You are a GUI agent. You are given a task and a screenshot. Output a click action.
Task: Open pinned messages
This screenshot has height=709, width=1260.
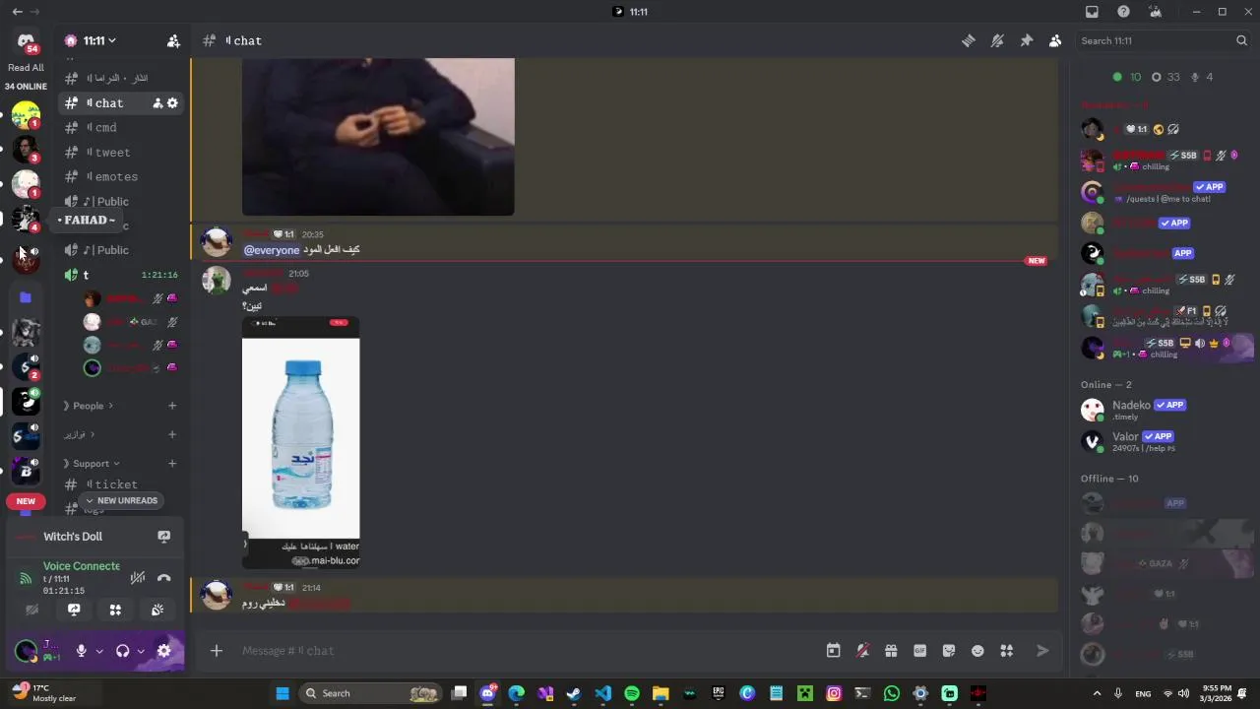pos(1026,40)
